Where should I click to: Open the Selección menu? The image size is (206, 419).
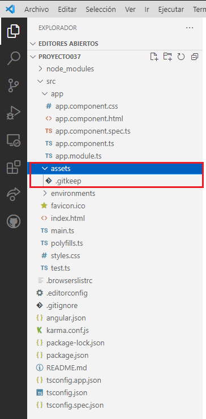101,10
